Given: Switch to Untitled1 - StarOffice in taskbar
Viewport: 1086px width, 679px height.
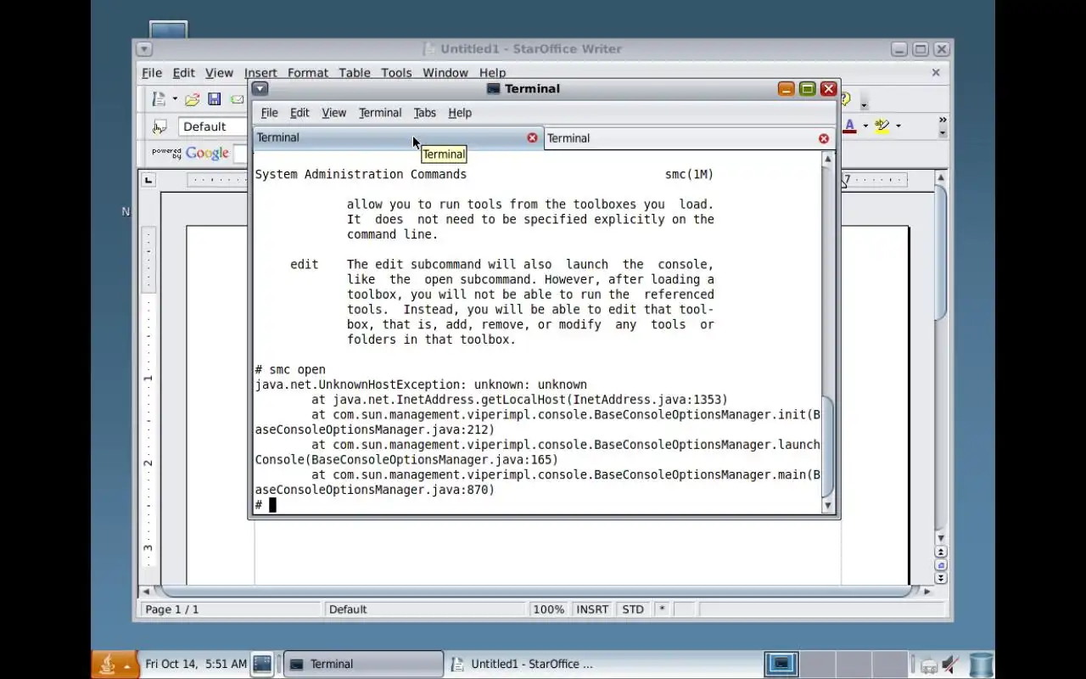Looking at the screenshot, I should [x=525, y=664].
